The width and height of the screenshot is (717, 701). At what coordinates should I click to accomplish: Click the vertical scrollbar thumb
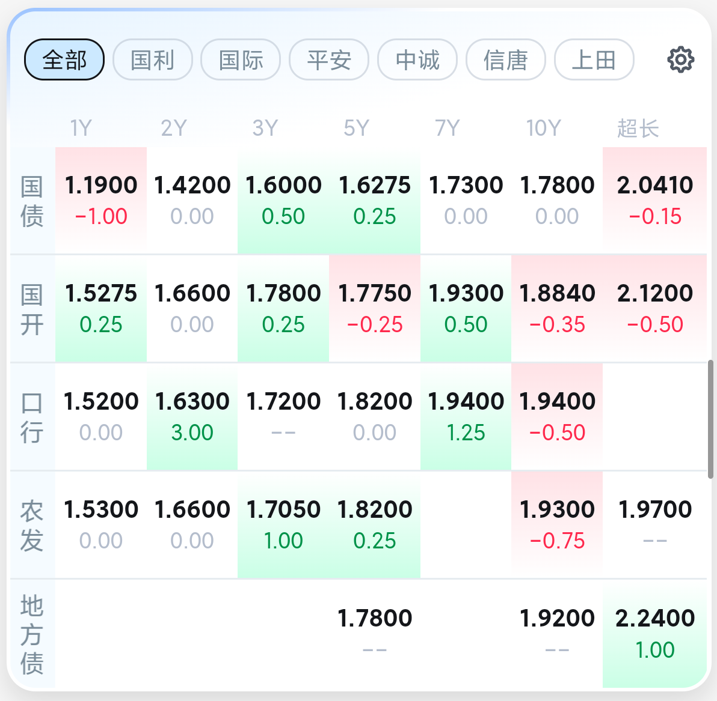point(711,419)
